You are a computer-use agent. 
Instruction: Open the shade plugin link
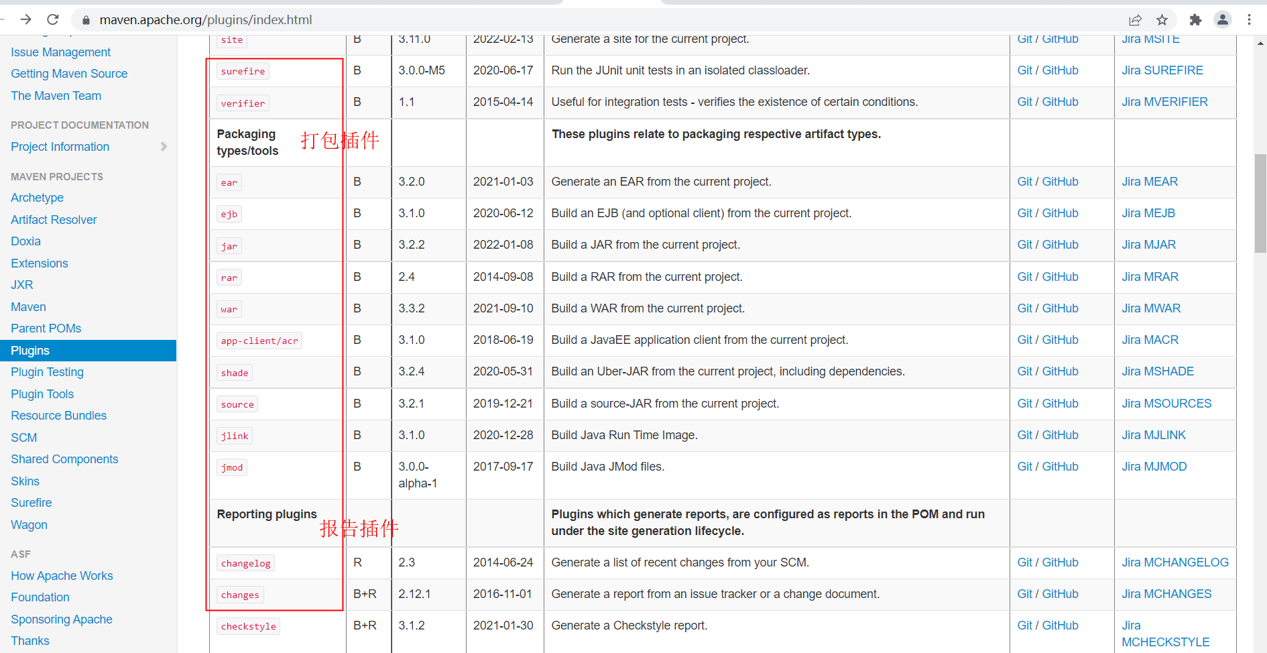click(235, 373)
